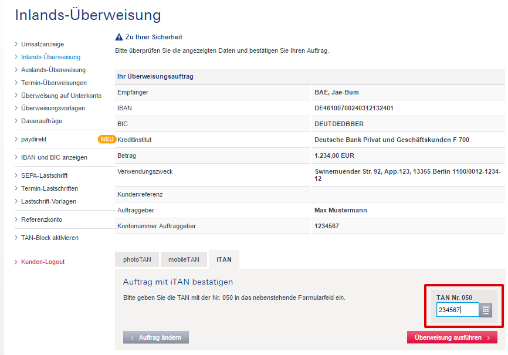Switch to the photoTAN tab

[136, 259]
